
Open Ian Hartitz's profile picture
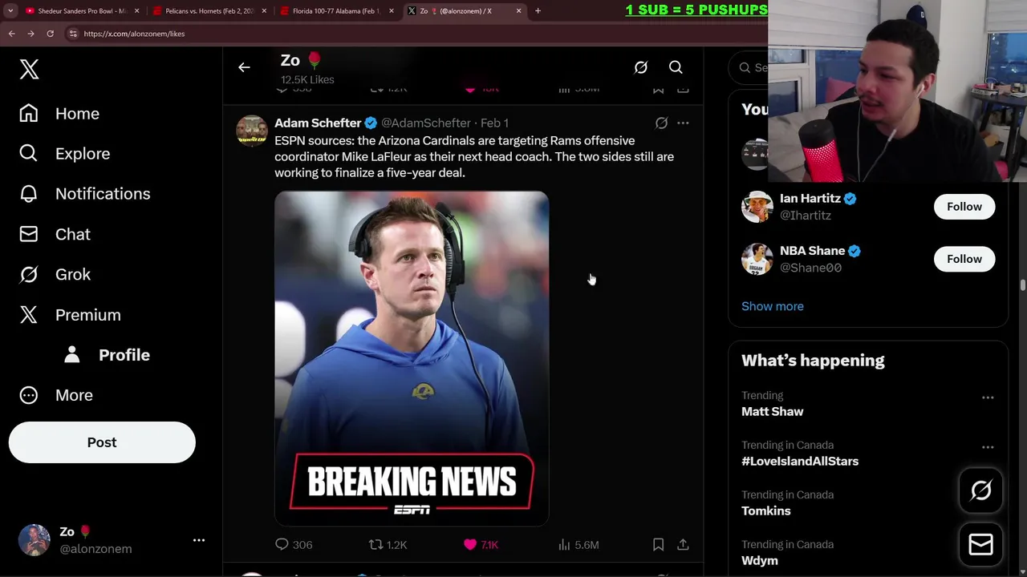(757, 207)
